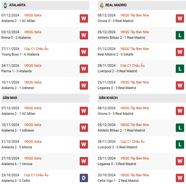
Task: Open the REAL MADRID team header
Action: (116, 5)
